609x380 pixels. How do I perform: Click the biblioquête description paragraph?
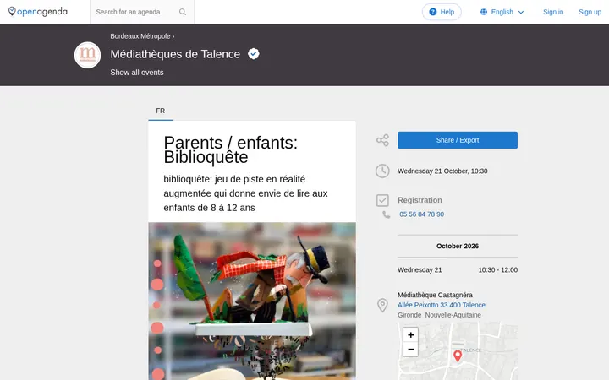(x=245, y=193)
